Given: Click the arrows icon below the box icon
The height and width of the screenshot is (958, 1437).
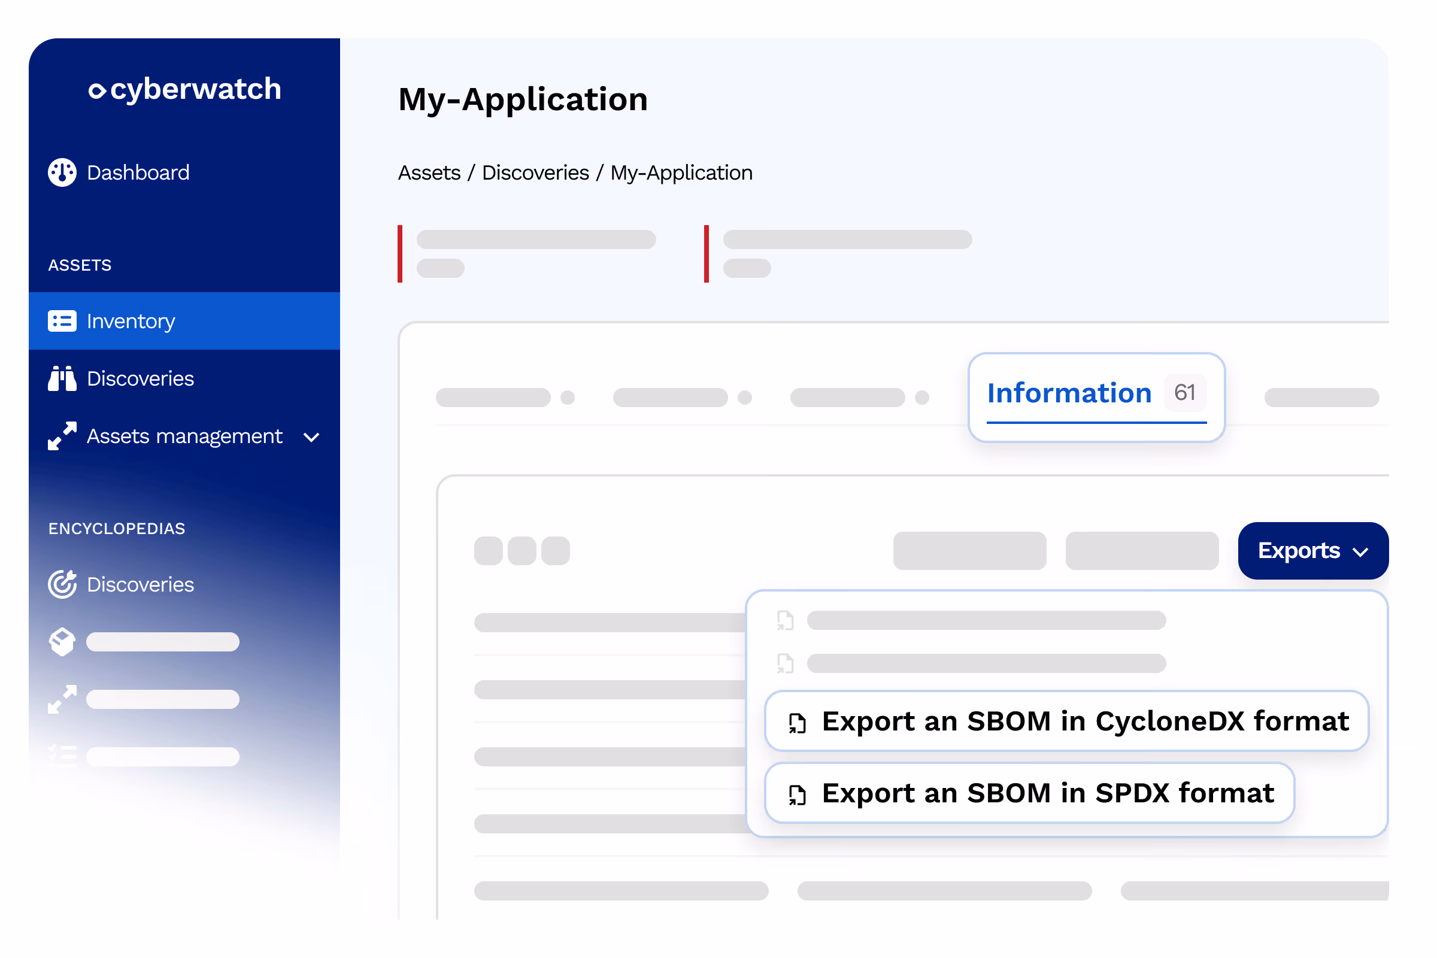Looking at the screenshot, I should (62, 699).
